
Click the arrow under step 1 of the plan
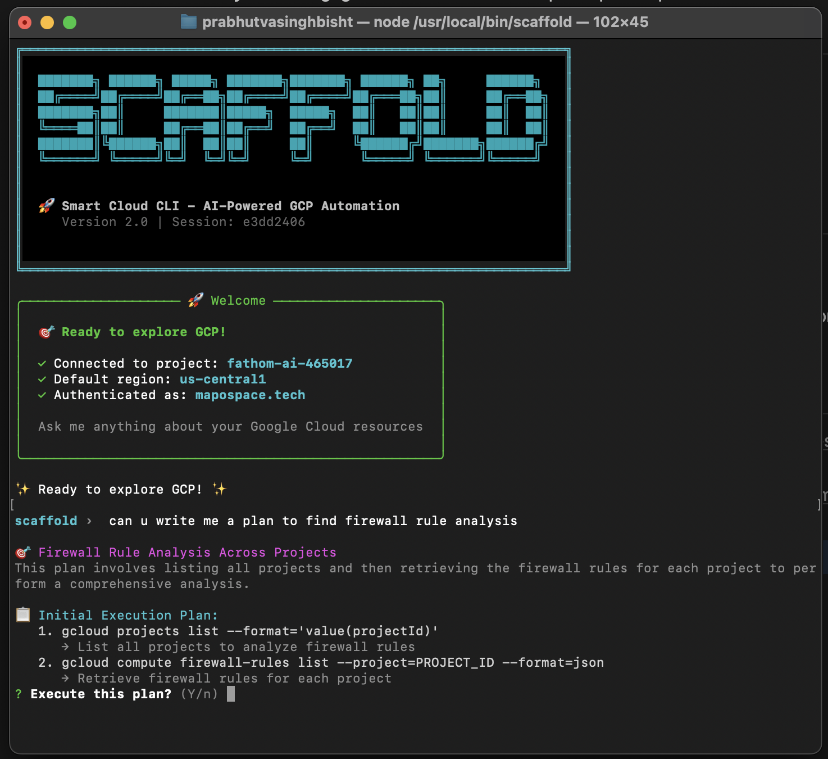point(66,647)
